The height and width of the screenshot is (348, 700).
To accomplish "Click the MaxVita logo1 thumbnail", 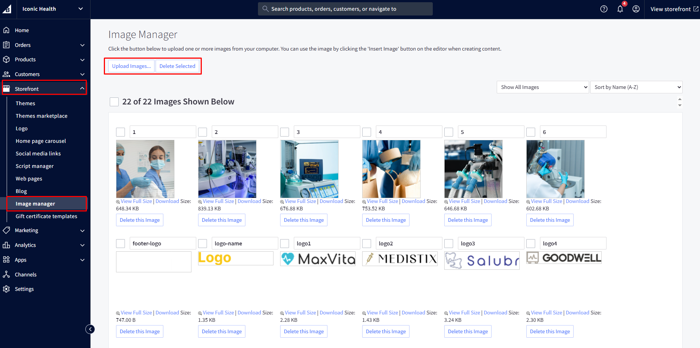I will (x=318, y=259).
